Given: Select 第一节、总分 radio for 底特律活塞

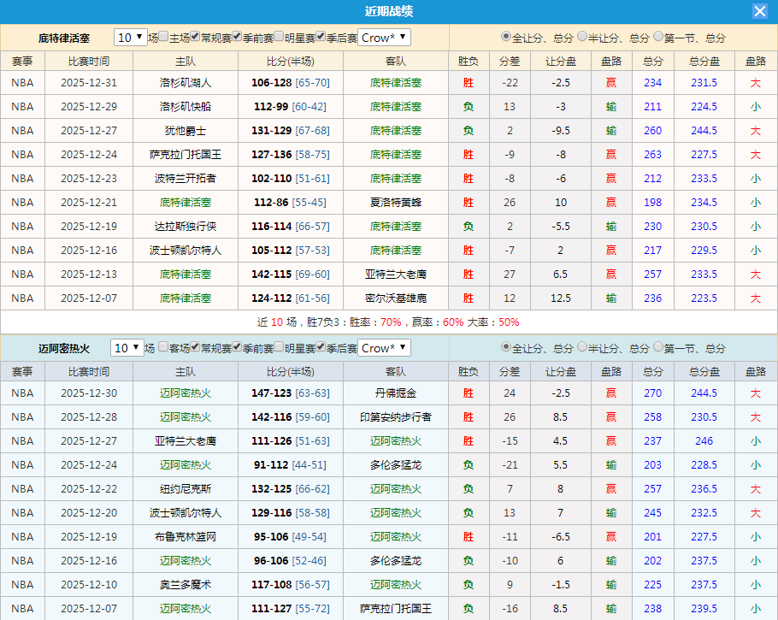Looking at the screenshot, I should (x=658, y=38).
